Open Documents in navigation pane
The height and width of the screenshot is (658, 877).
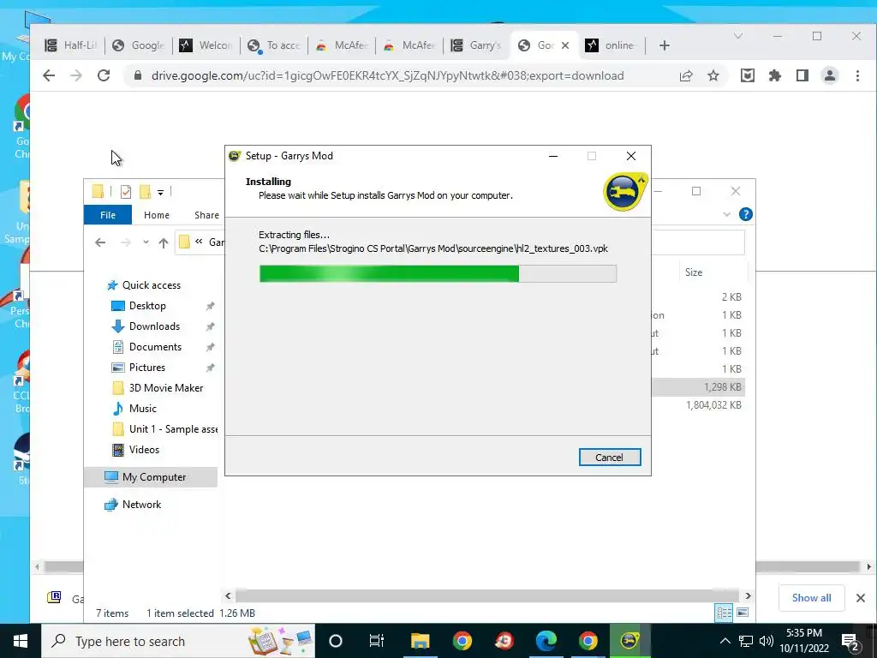tap(146, 347)
